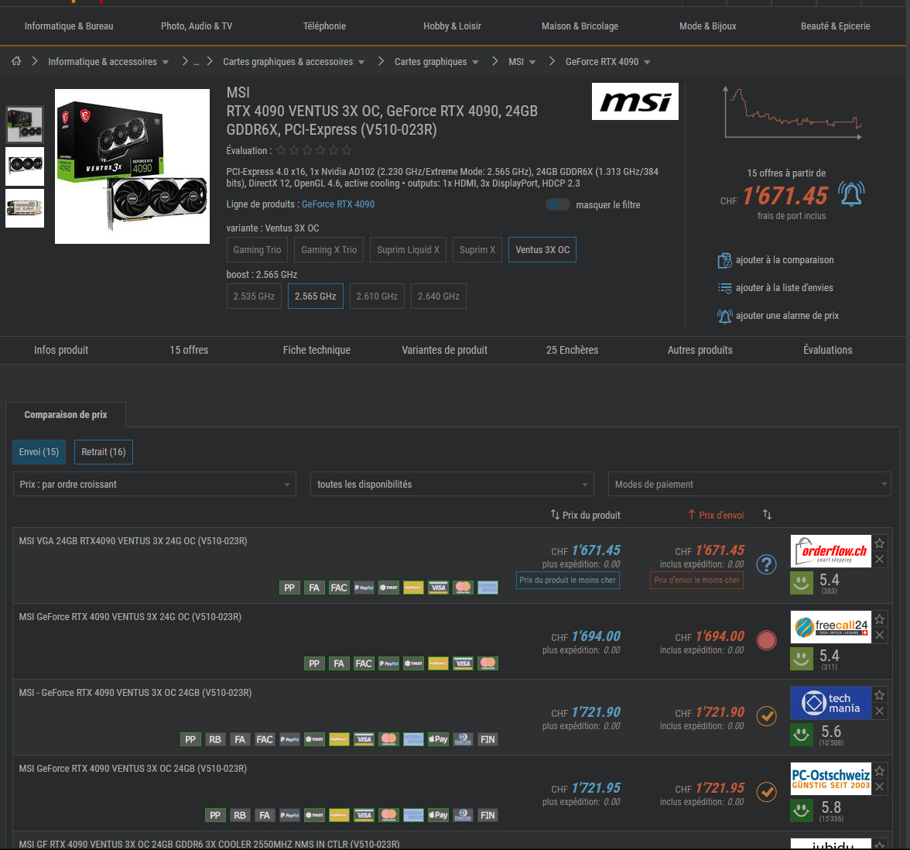Open the Infos produit tab
This screenshot has width=910, height=850.
coord(61,350)
